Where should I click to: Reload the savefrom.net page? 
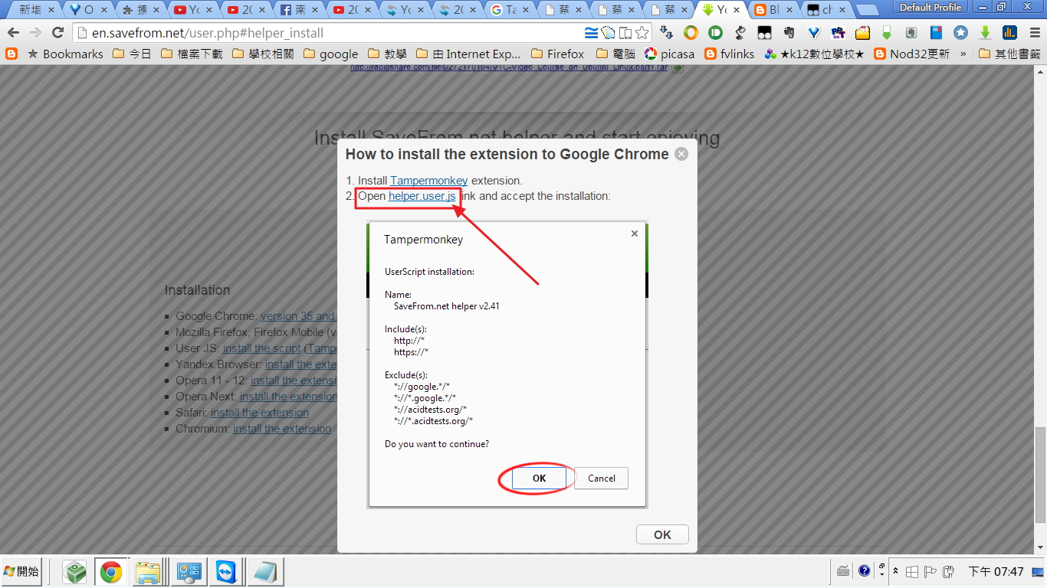click(57, 33)
